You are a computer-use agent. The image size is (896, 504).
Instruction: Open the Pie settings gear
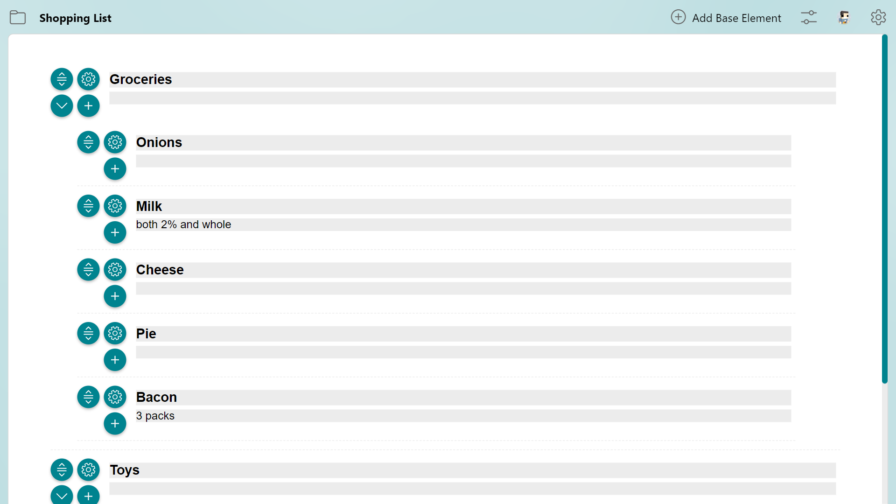115,333
